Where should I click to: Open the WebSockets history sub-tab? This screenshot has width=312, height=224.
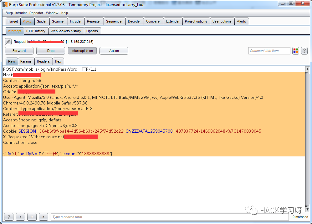pyautogui.click(x=66, y=31)
